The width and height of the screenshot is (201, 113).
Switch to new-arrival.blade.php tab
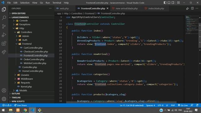(x=127, y=8)
